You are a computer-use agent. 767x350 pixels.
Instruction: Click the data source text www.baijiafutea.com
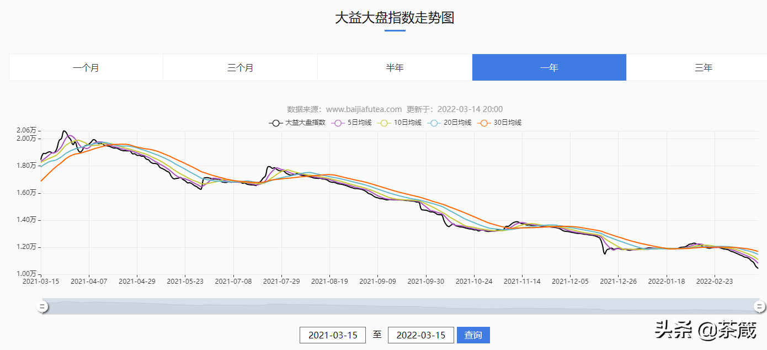tap(364, 109)
